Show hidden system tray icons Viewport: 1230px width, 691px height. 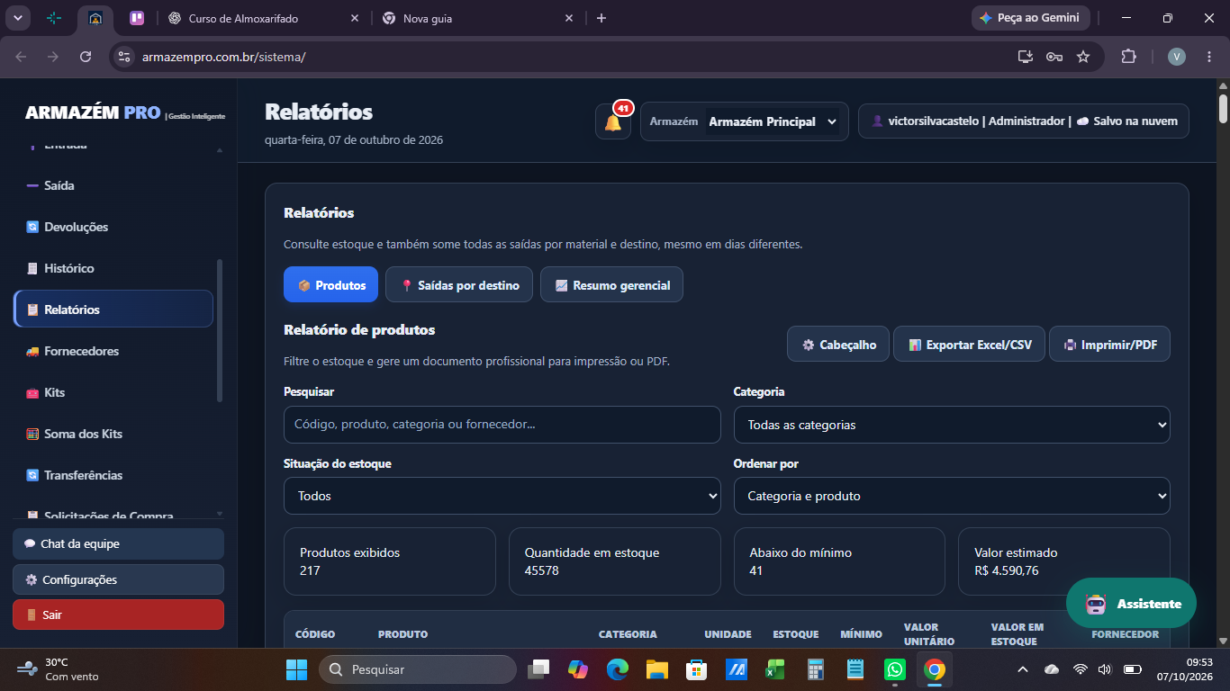coord(1022,669)
